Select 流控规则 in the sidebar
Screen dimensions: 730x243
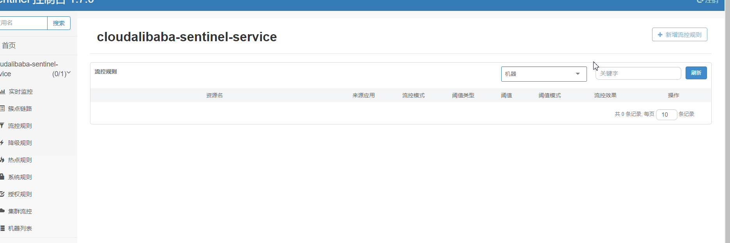click(20, 126)
